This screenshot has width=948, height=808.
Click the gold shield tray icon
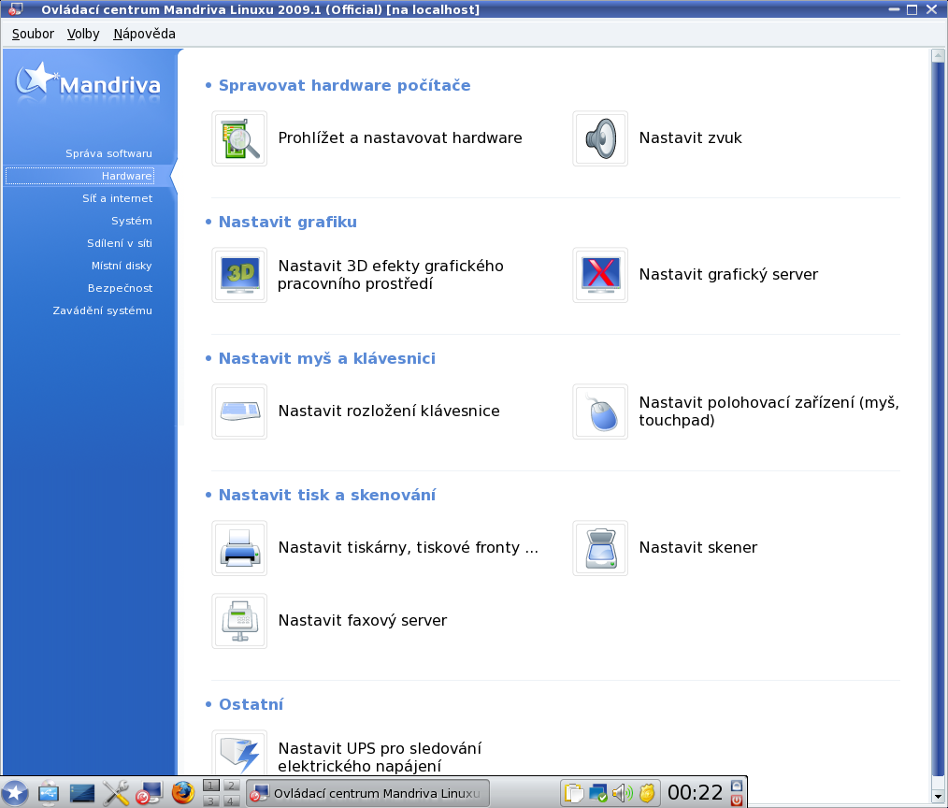(646, 793)
